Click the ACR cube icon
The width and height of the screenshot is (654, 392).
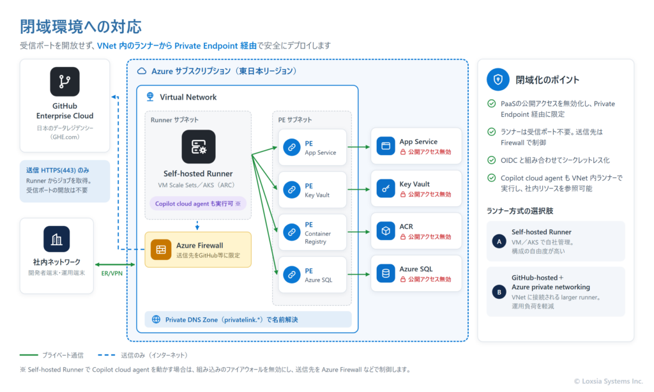click(x=386, y=231)
